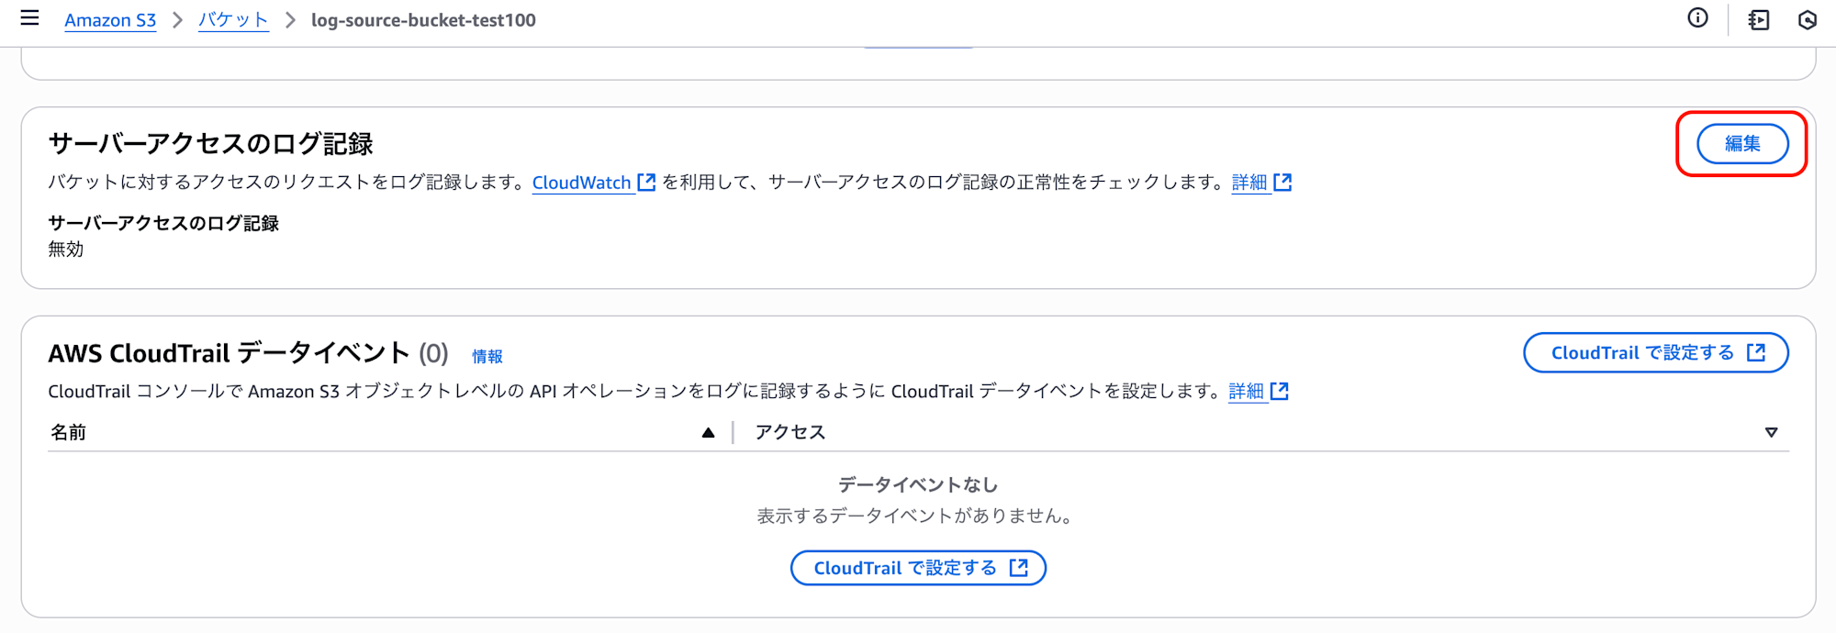Navigate to バケット breadcrumb link
Image resolution: width=1836 pixels, height=633 pixels.
[x=233, y=20]
